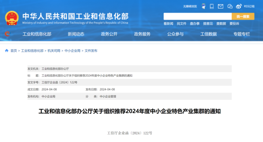The height and width of the screenshot is (142, 263).
Task: Click the RSS订阅 link
Action: click(249, 6)
